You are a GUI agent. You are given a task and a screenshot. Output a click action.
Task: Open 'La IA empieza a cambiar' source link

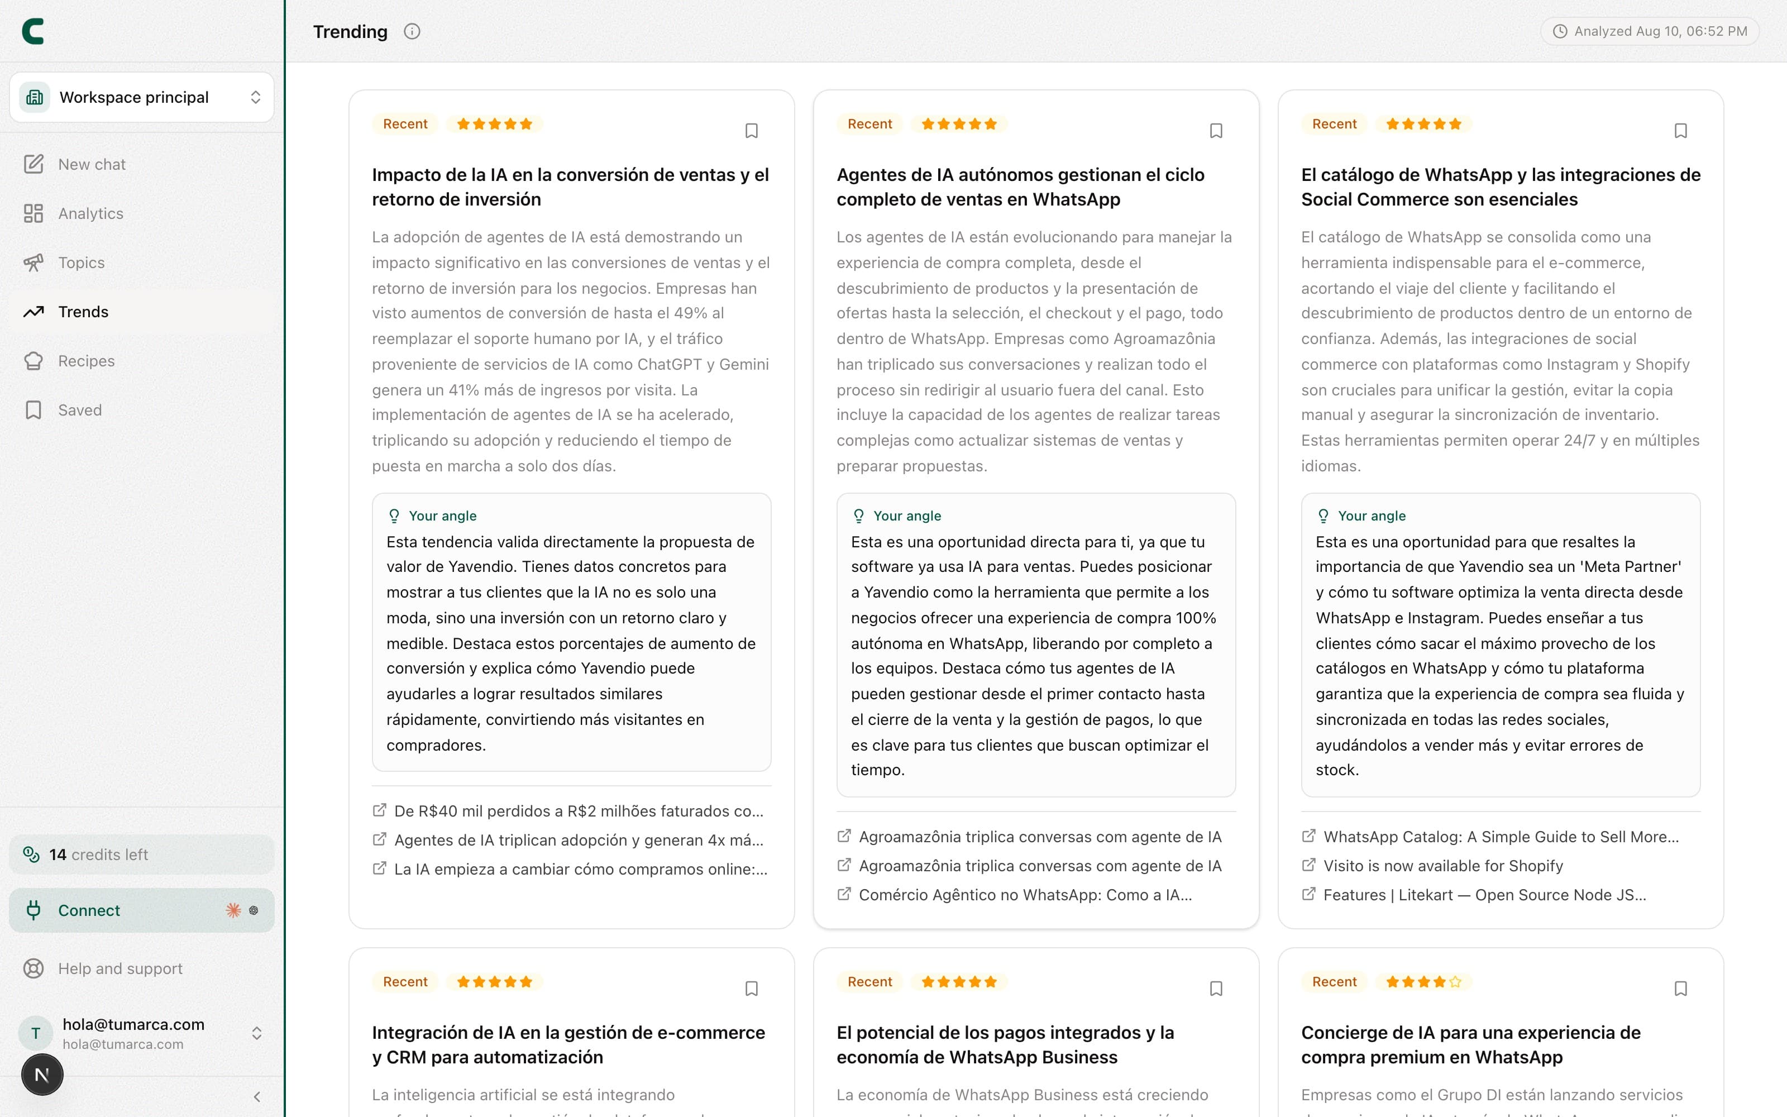581,870
